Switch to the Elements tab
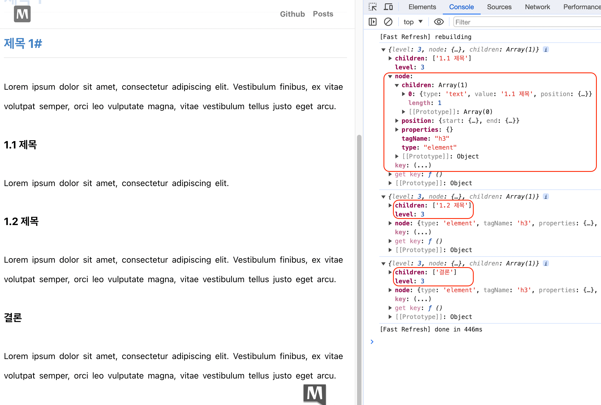The height and width of the screenshot is (405, 601). [x=422, y=7]
